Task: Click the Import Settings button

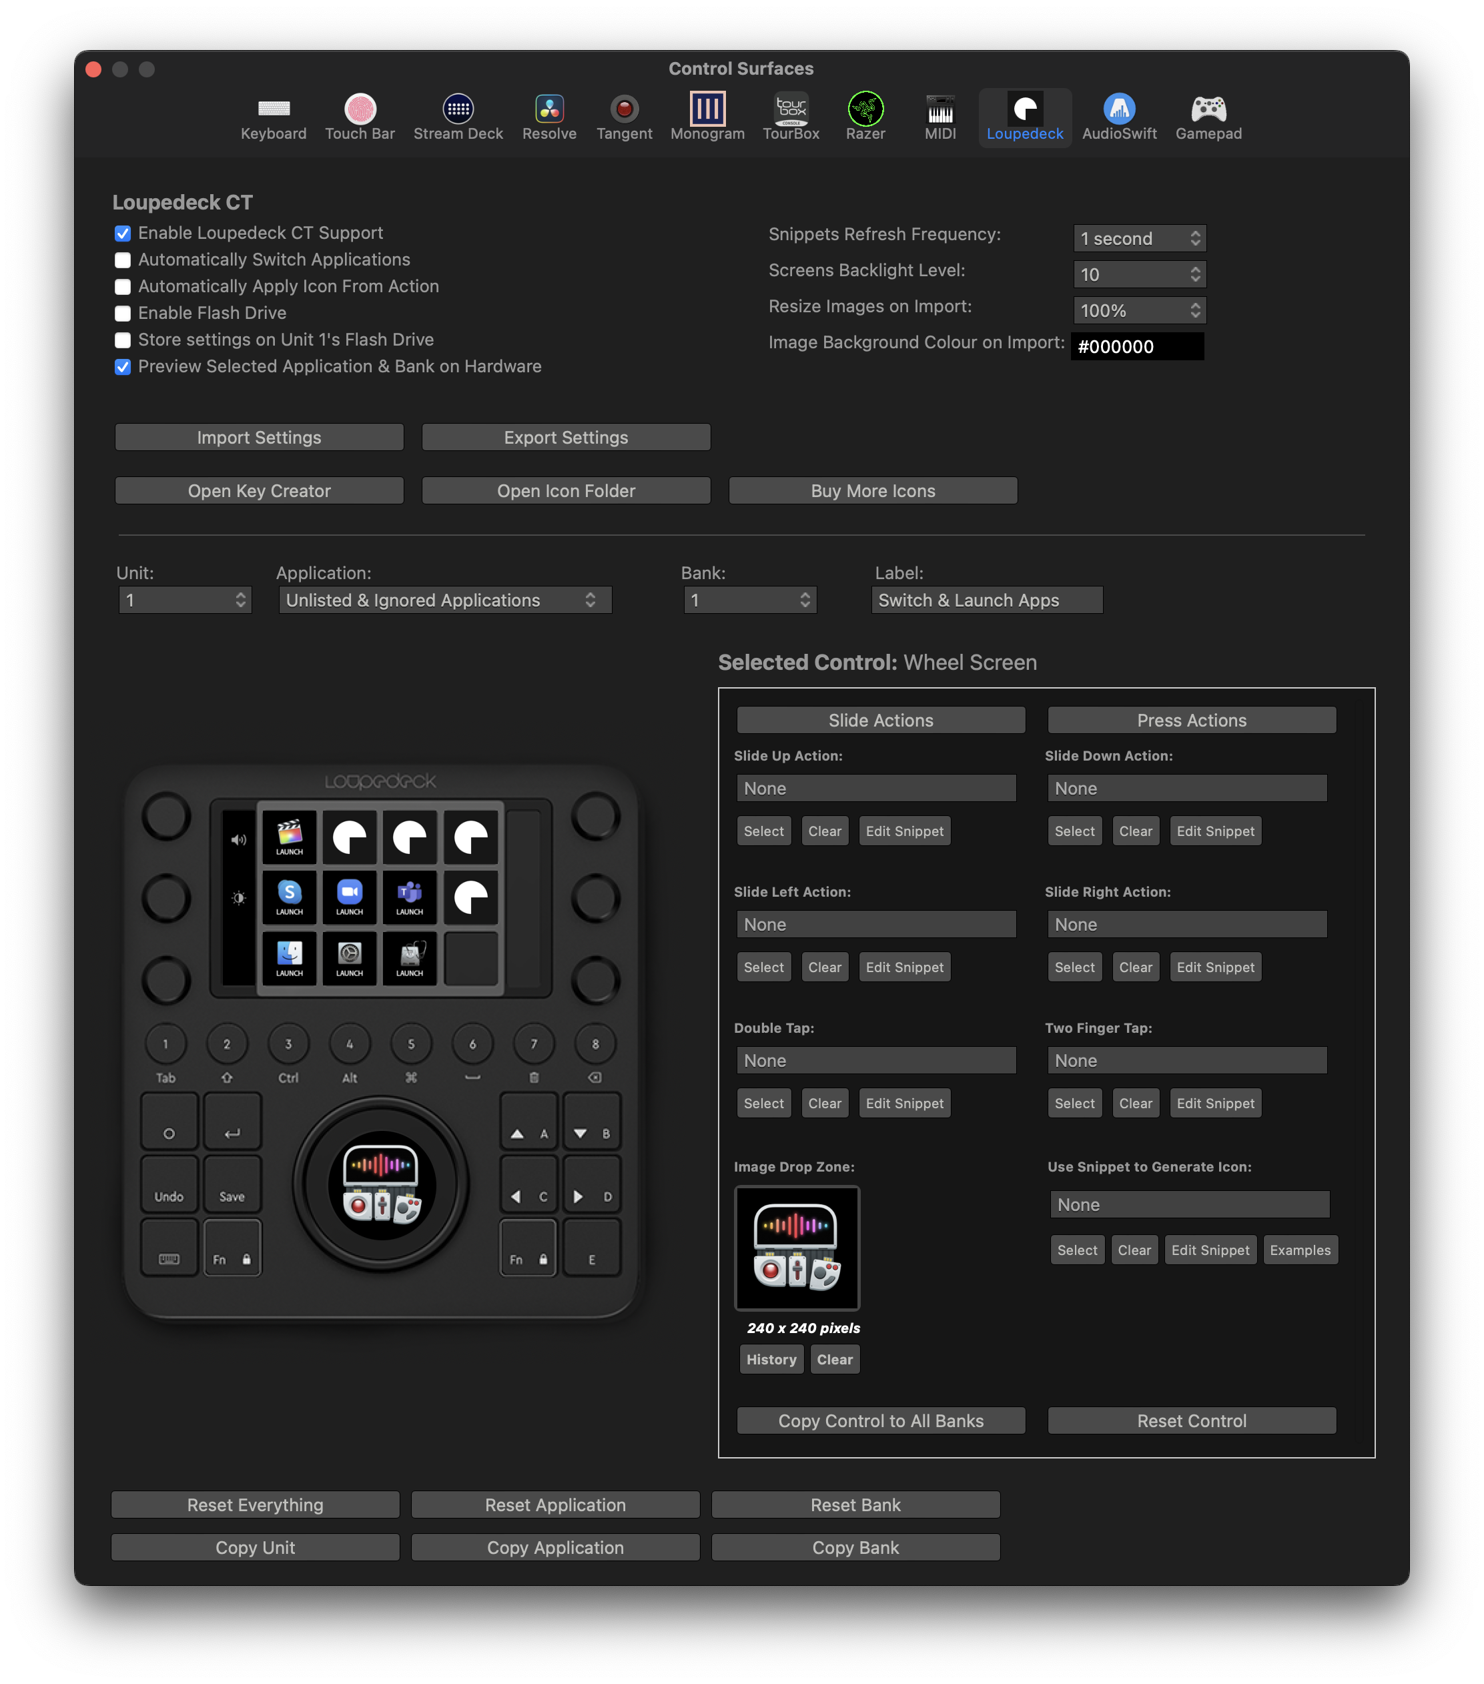Action: (x=260, y=438)
